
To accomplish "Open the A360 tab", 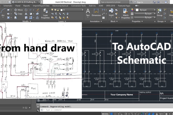I will (x=101, y=6).
